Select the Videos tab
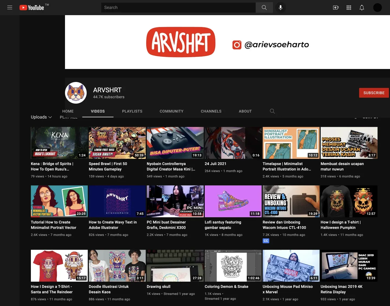 (98, 111)
